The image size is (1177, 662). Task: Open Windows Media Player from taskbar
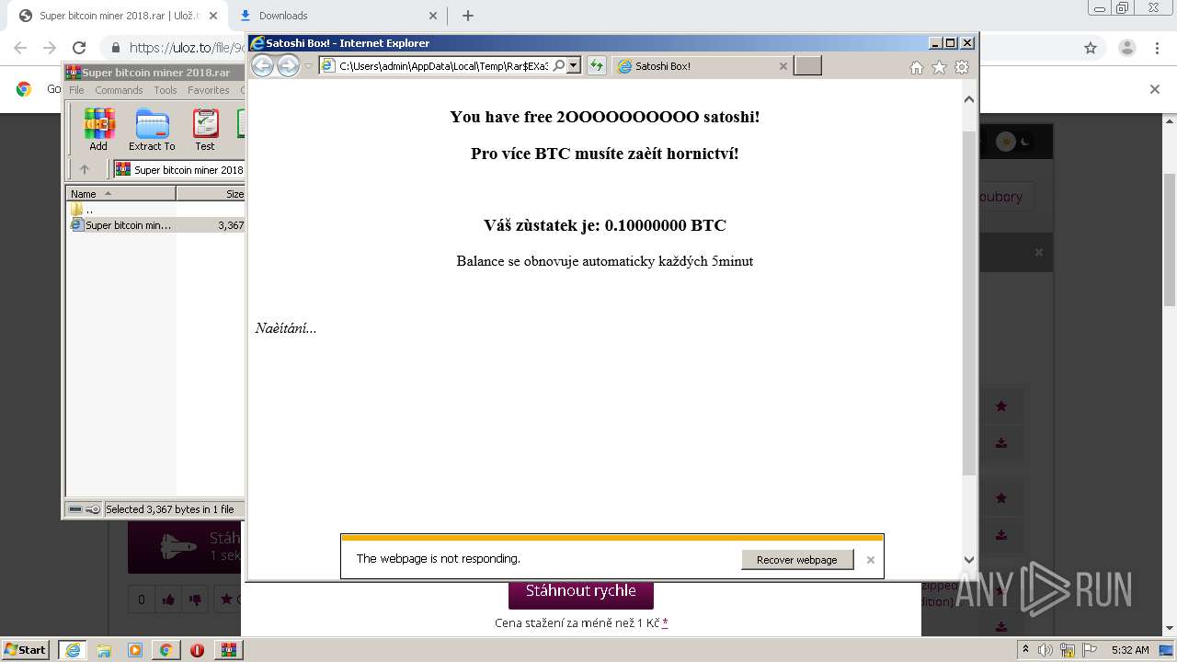(134, 650)
